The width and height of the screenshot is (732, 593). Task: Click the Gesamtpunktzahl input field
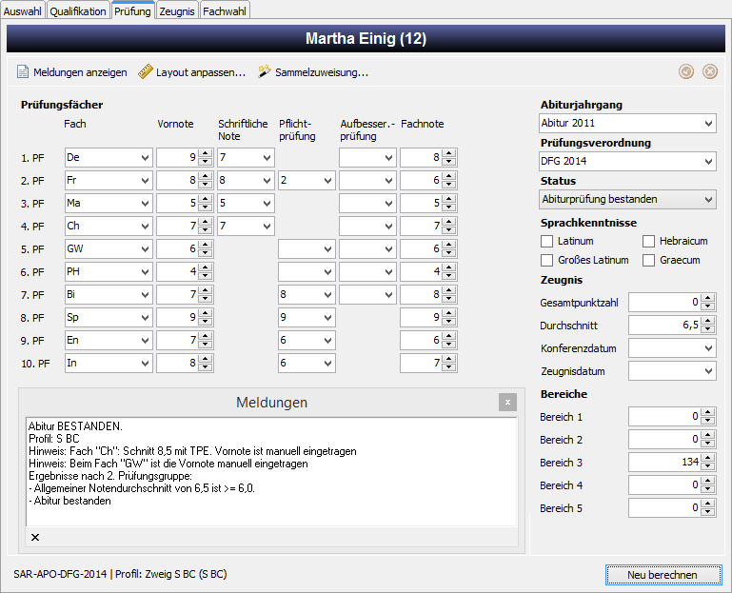tap(664, 303)
